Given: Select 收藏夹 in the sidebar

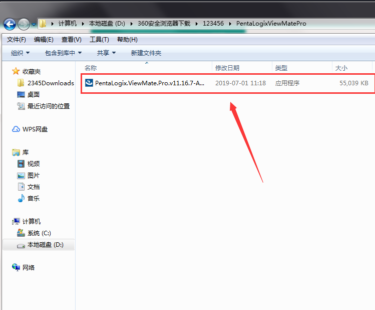Looking at the screenshot, I should click(x=32, y=72).
